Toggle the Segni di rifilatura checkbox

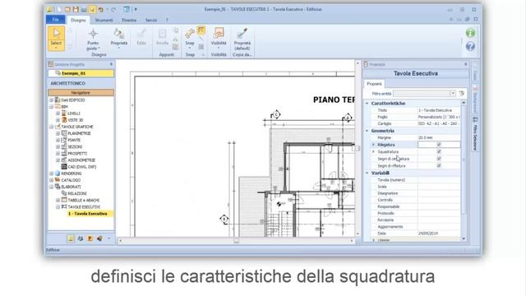(x=439, y=166)
